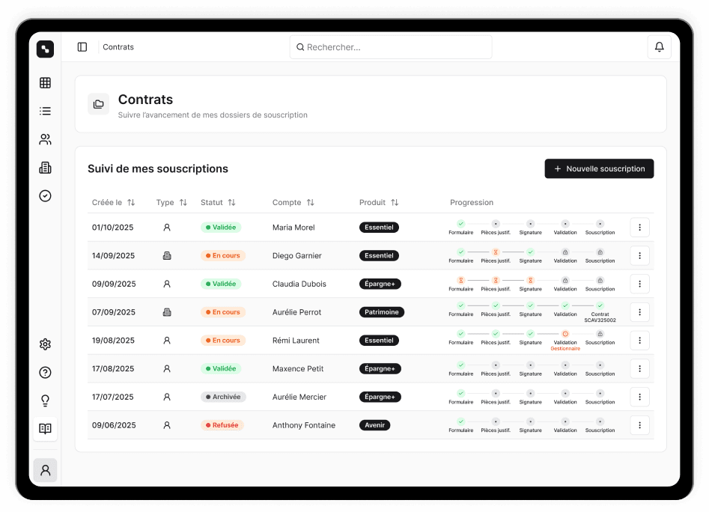Open actions menu for Anthony Fontaine row
Image resolution: width=709 pixels, height=512 pixels.
point(639,425)
